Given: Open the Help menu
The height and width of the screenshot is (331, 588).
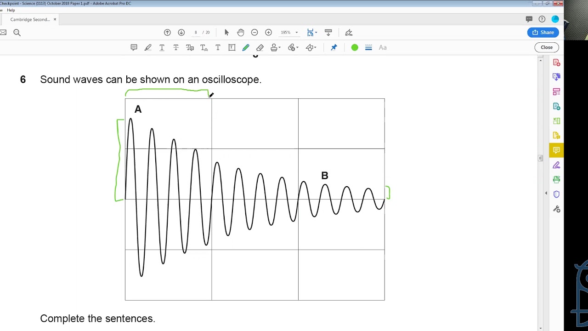Looking at the screenshot, I should [11, 10].
